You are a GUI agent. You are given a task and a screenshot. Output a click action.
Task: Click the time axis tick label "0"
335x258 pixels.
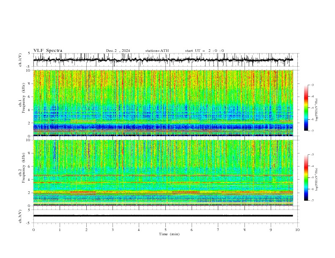coord(33,230)
